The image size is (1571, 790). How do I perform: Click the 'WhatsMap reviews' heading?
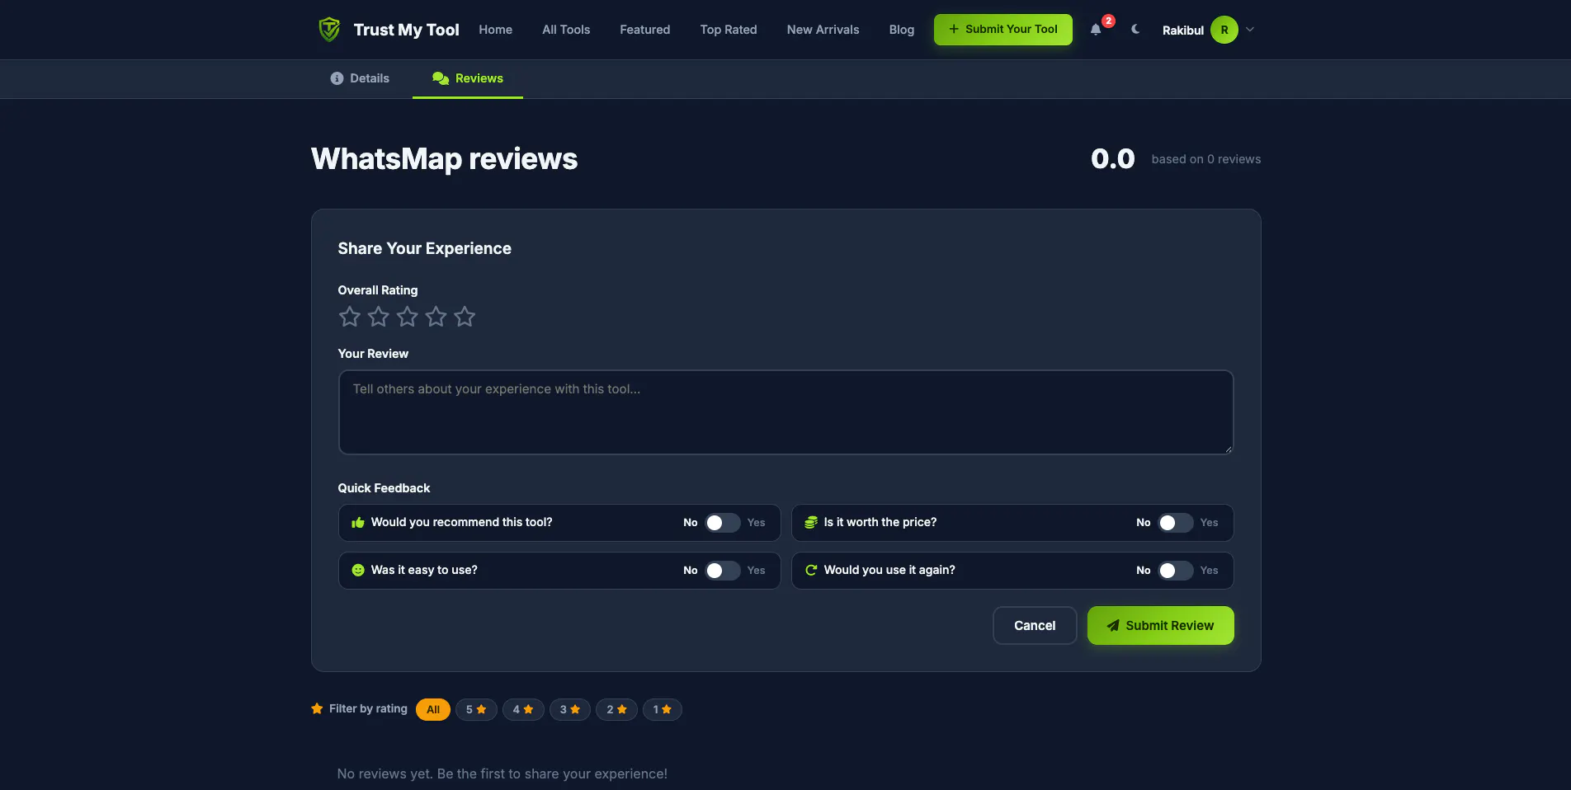point(445,159)
